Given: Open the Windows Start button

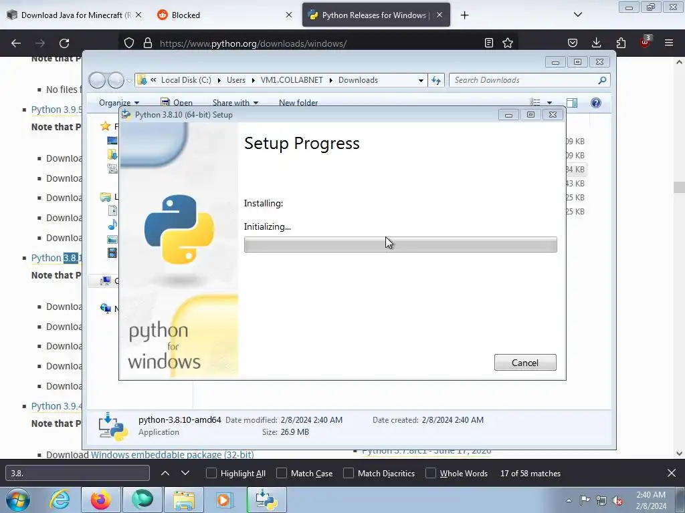Looking at the screenshot, I should 17,500.
